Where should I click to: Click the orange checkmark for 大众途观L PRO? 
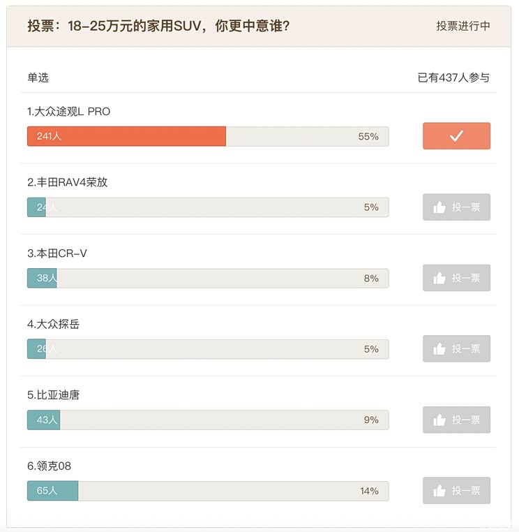(456, 136)
